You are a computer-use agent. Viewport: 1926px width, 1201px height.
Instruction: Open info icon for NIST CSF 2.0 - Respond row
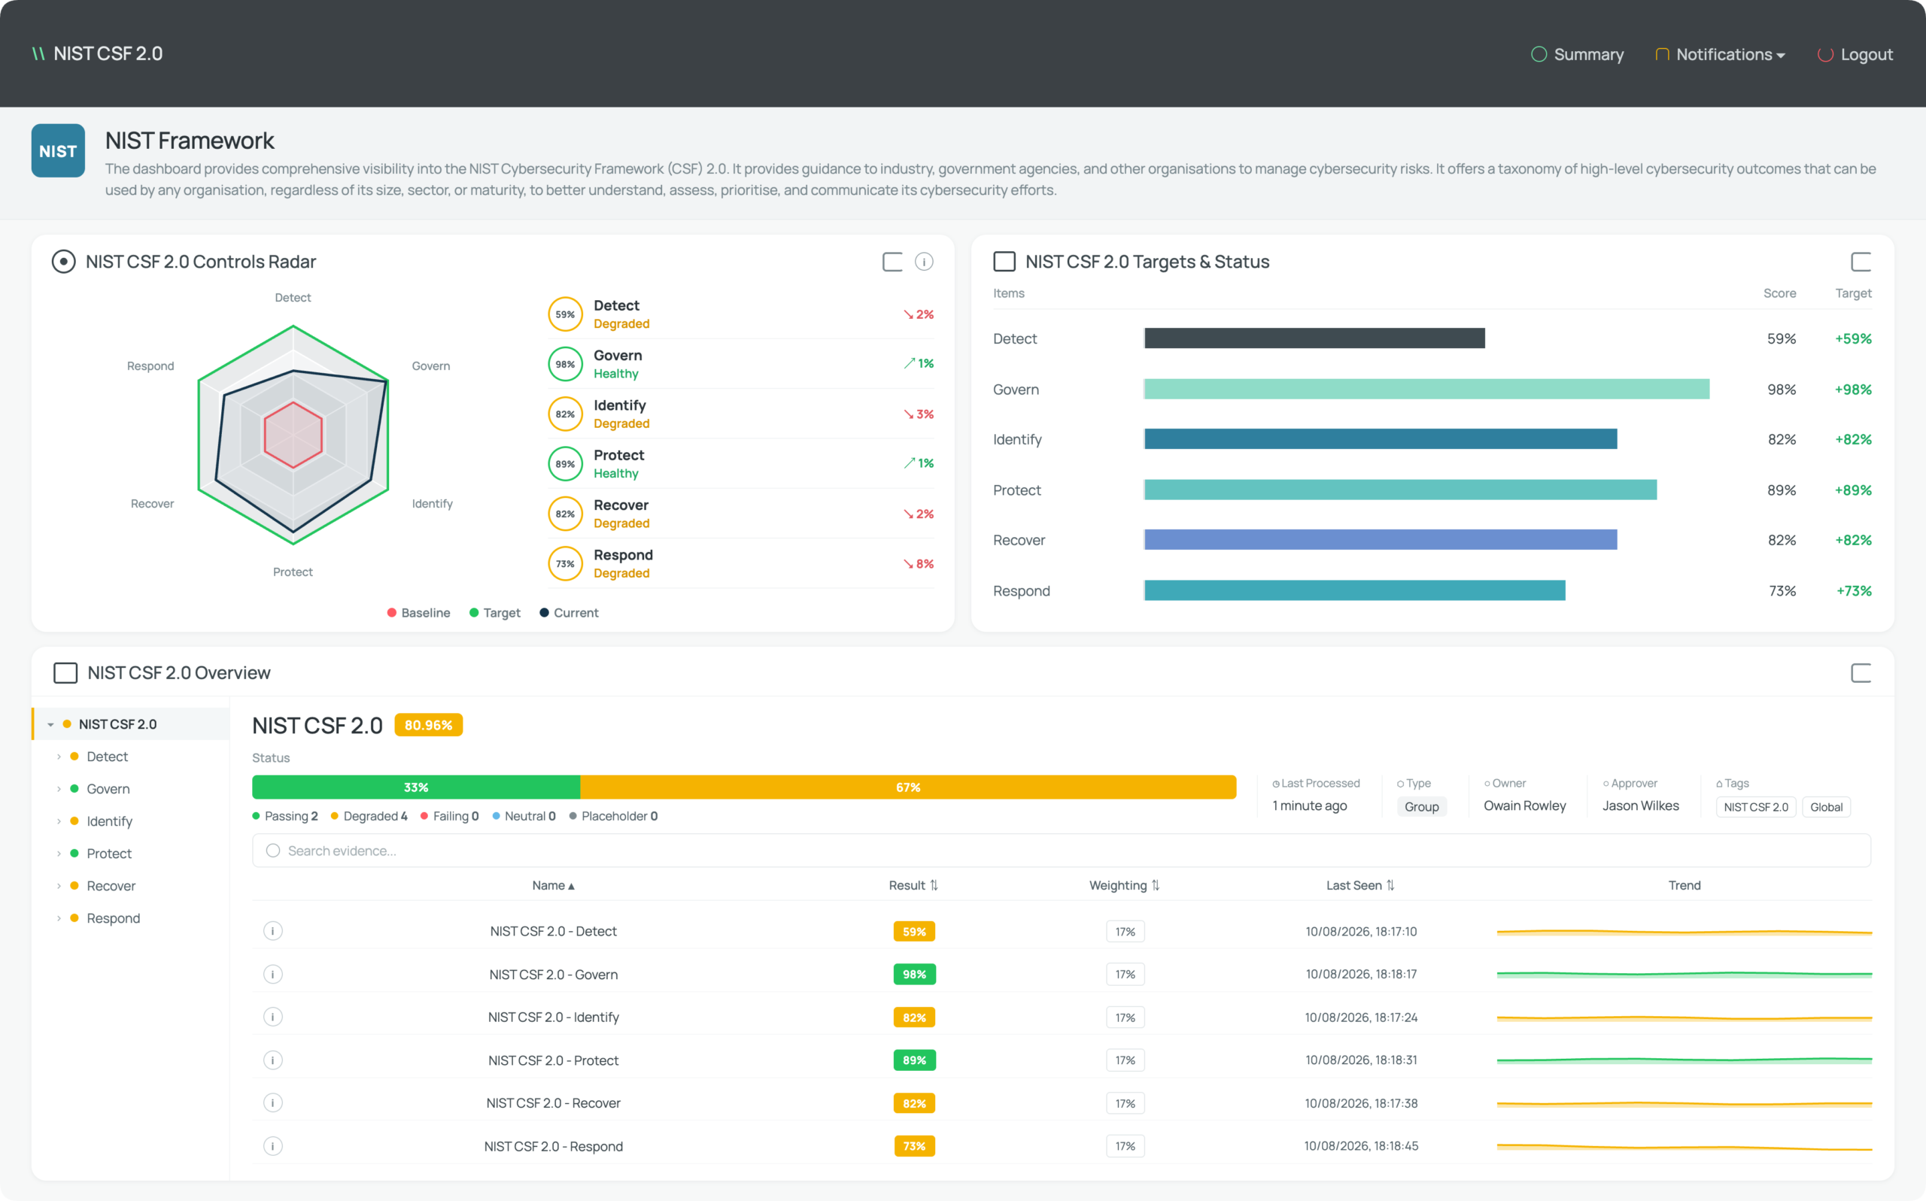[x=272, y=1145]
